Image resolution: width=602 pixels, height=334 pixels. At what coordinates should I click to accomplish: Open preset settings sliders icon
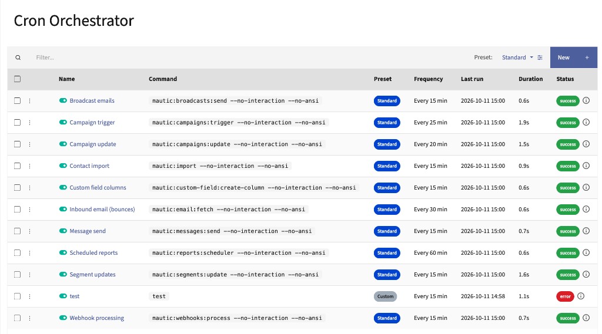(540, 58)
